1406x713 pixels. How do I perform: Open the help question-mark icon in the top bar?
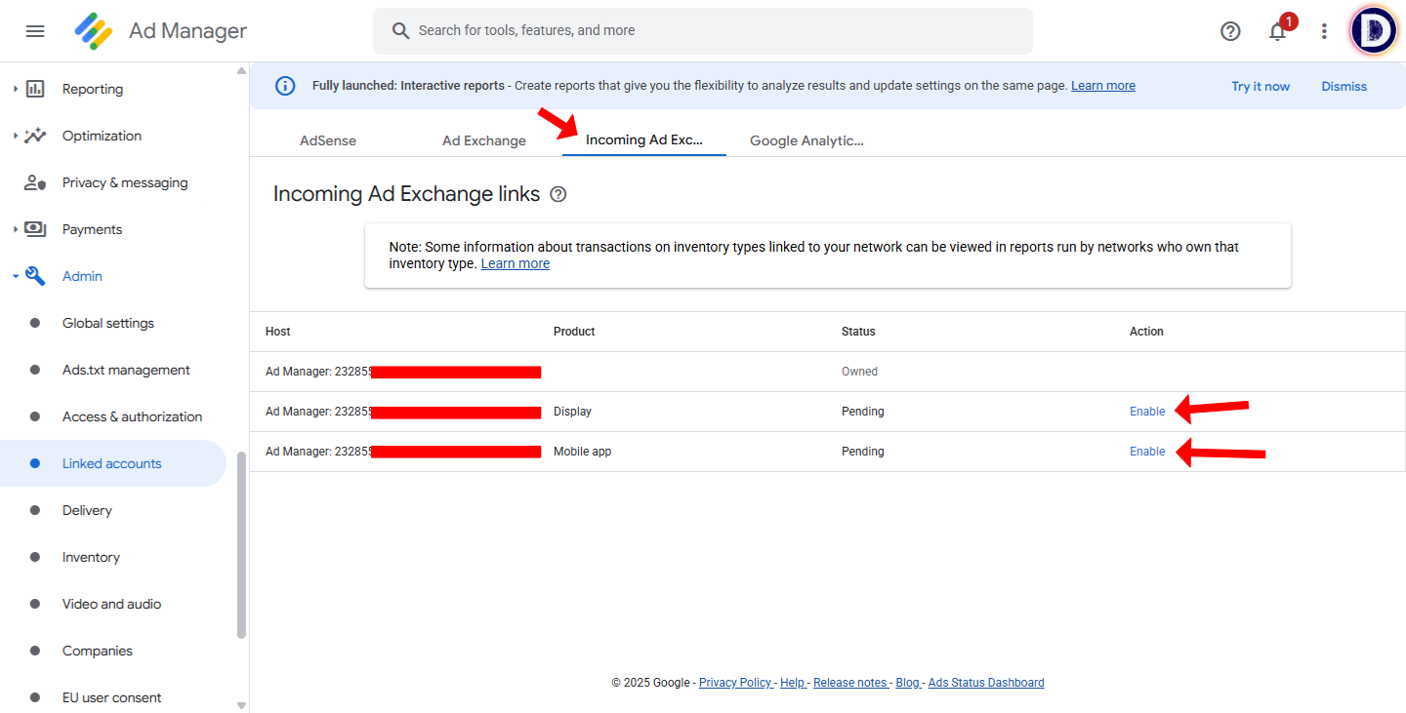pos(1230,31)
